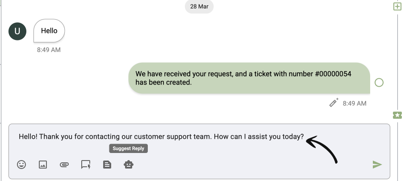Open the emoji picker
The width and height of the screenshot is (405, 181).
(x=21, y=165)
